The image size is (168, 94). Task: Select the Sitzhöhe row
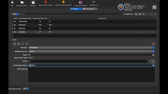click(84, 32)
